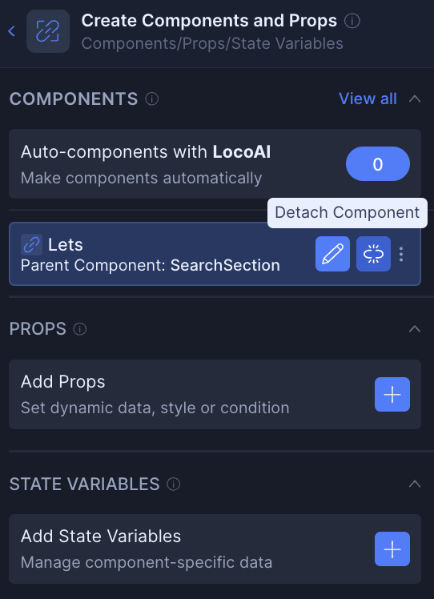The height and width of the screenshot is (599, 434).
Task: Click the link icon beside Lets label
Action: tap(32, 245)
